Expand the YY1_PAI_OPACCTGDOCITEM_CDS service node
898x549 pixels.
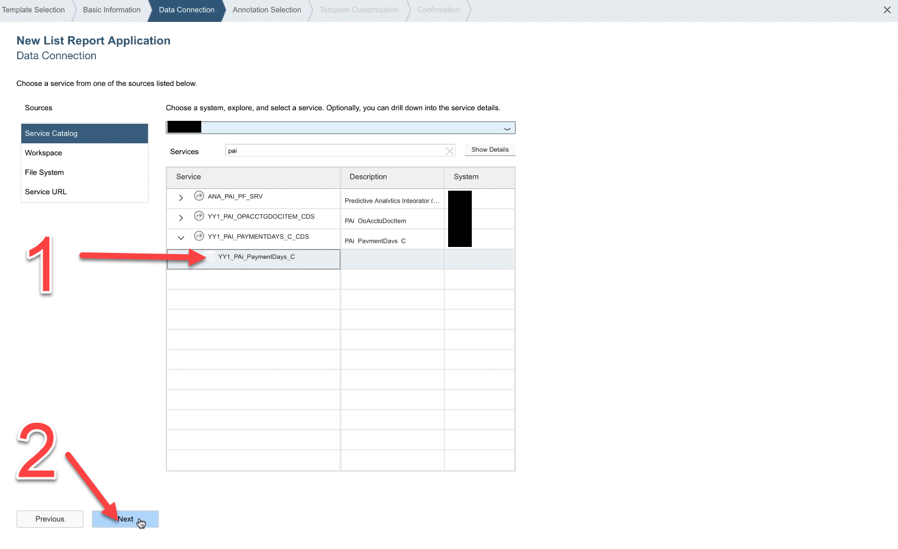pos(181,218)
